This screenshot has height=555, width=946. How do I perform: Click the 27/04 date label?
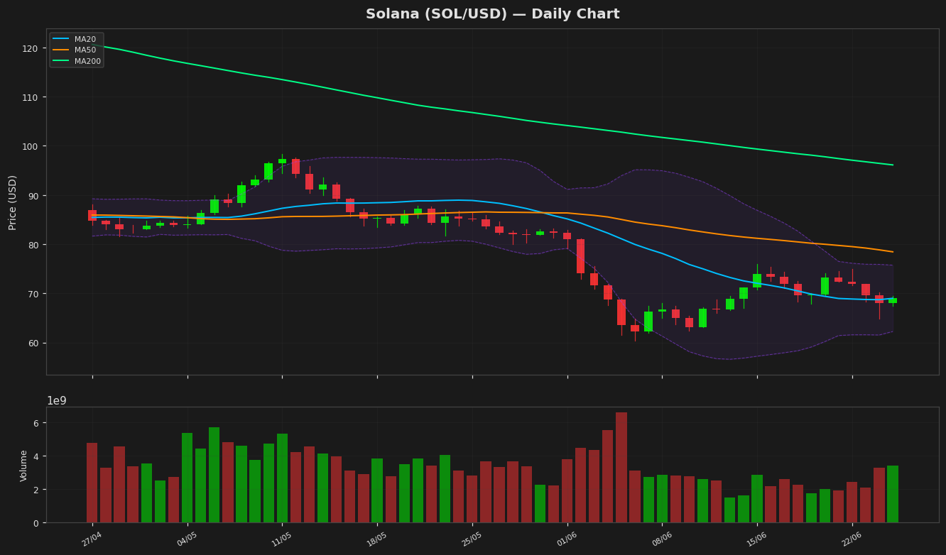(92, 539)
